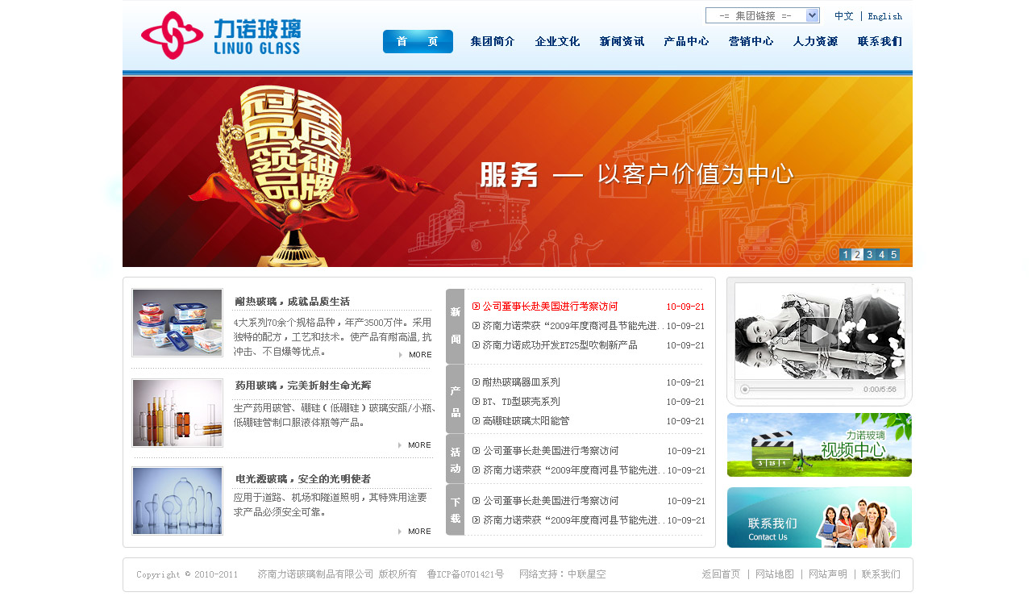The image size is (1032, 605).
Task: Open the 集团链接 dropdown
Action: 762,15
